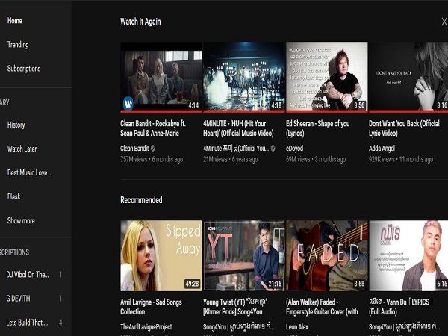The width and height of the screenshot is (448, 336).
Task: Play the Vann Da lyrics video thumbnail
Action: pos(408,255)
